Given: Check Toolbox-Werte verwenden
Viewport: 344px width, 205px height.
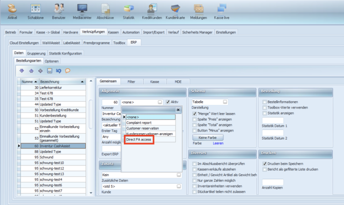Looking at the screenshot, I should pos(264,107).
